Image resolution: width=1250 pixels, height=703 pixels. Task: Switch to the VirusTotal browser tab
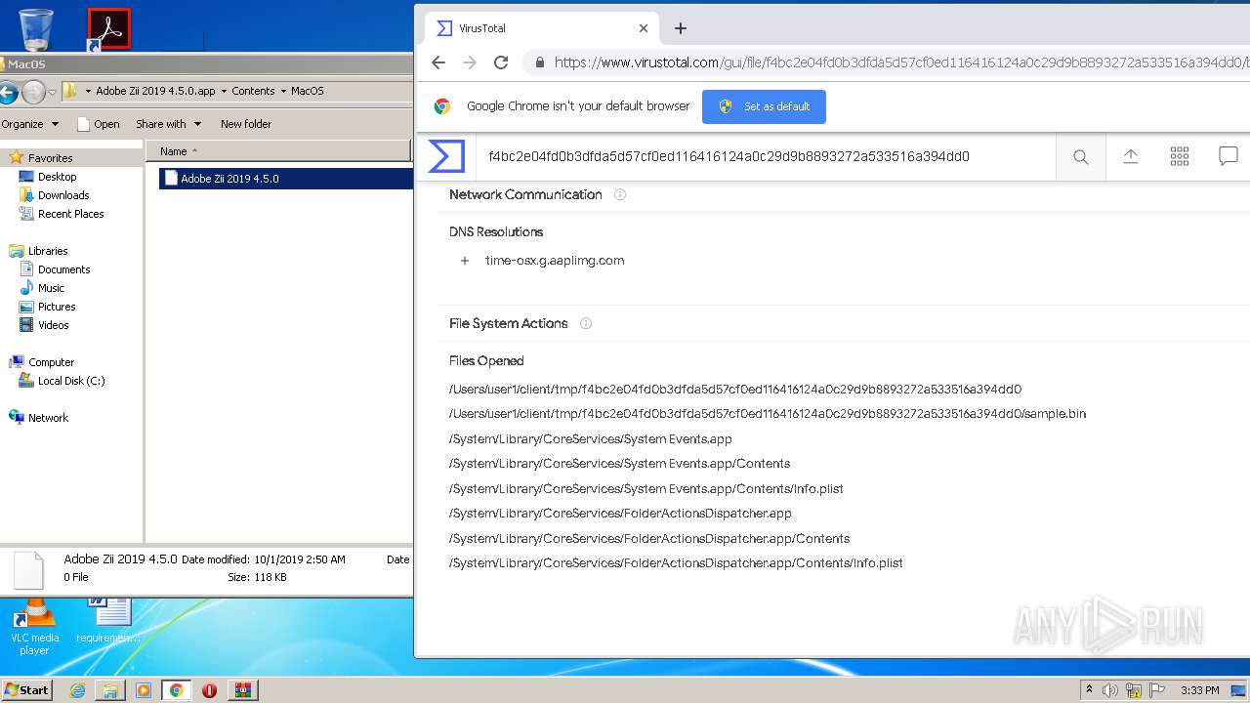click(x=540, y=28)
